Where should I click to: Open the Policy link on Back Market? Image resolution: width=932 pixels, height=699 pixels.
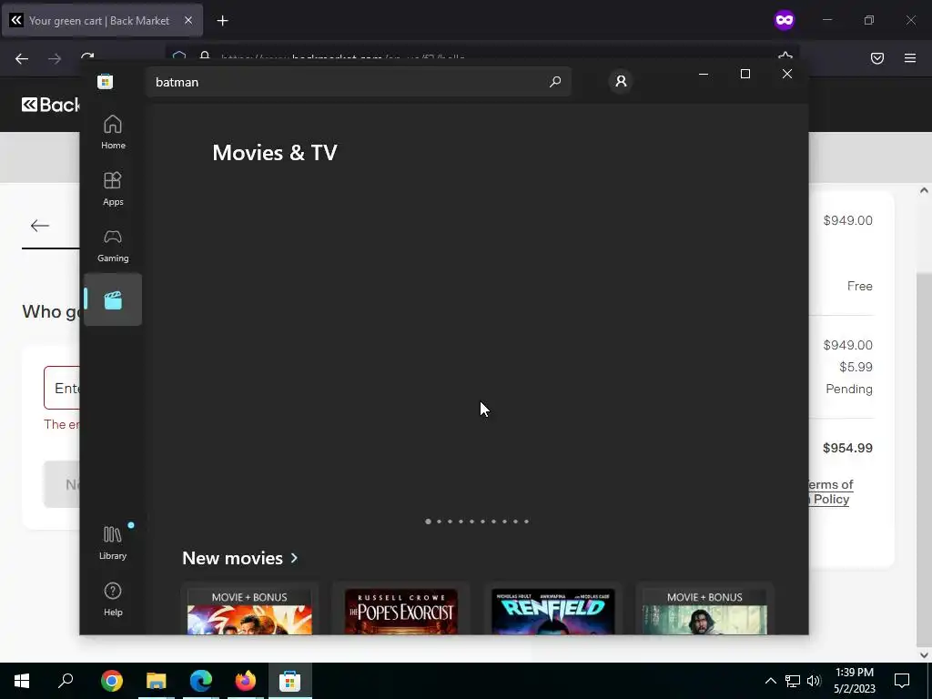pyautogui.click(x=831, y=500)
